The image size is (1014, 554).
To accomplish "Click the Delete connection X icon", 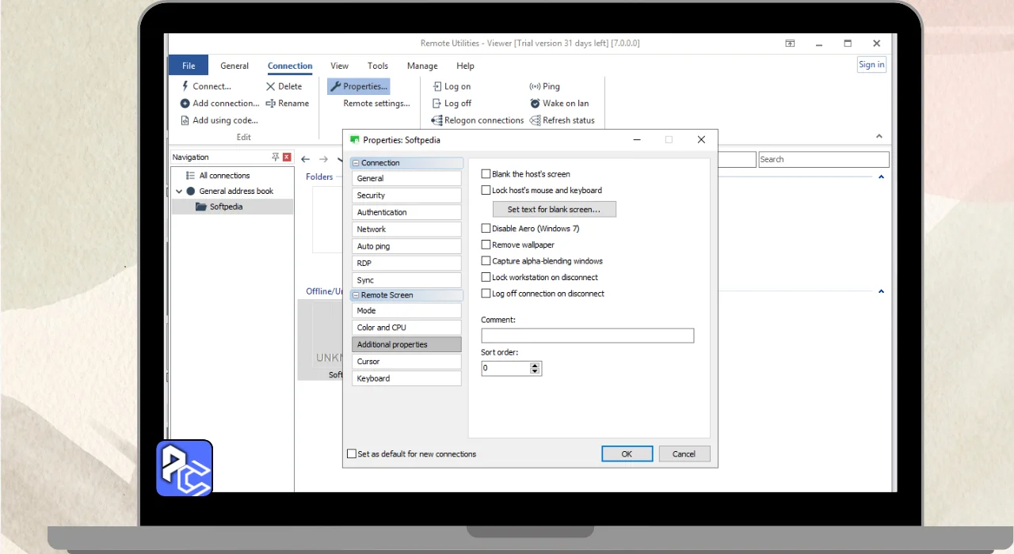I will (271, 86).
